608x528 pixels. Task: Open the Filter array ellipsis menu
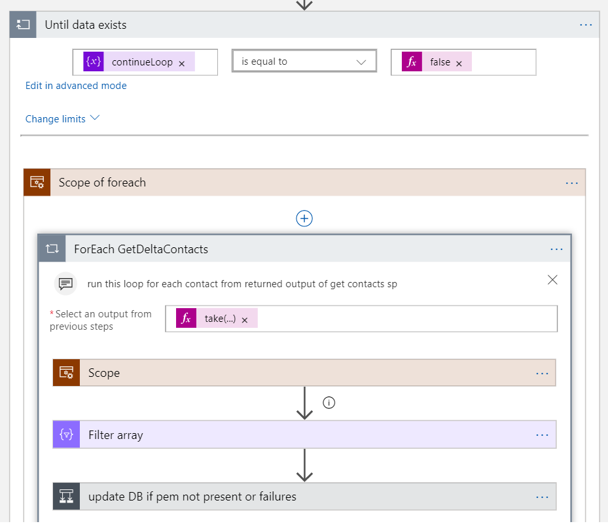[x=542, y=435]
